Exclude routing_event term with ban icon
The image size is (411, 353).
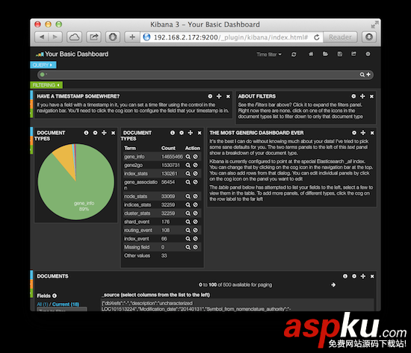(195, 230)
